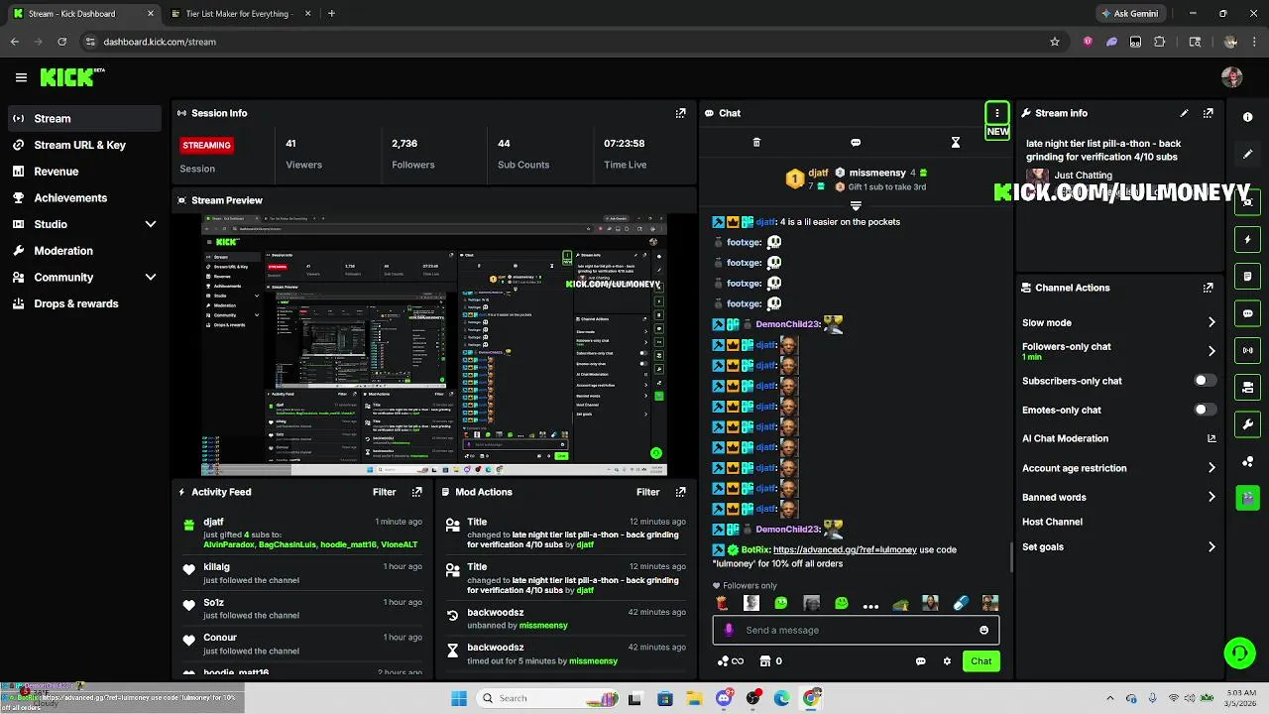Click the Send a message field
1269x714 pixels.
(x=856, y=630)
